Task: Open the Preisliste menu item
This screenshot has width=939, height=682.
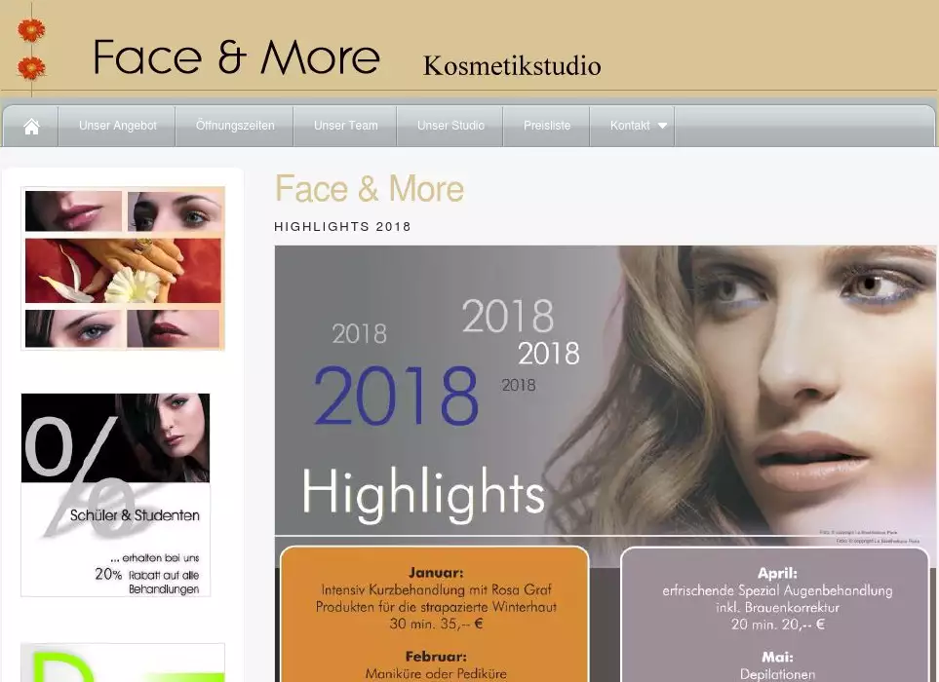Action: click(x=547, y=126)
